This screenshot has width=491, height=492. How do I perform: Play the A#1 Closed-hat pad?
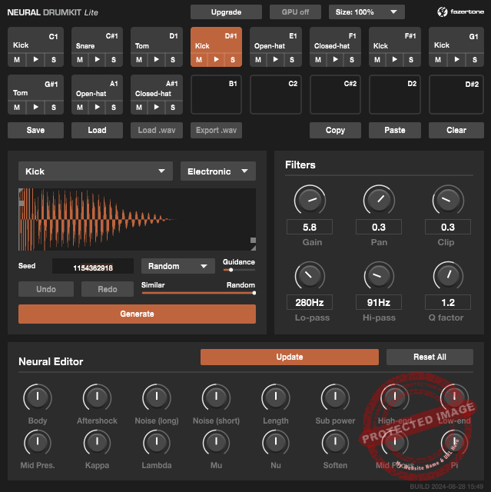pyautogui.click(x=157, y=107)
